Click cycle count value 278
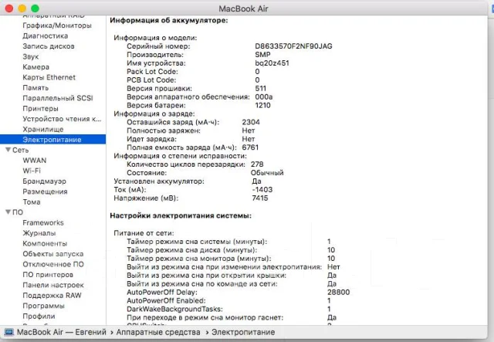494x342 pixels. tap(257, 164)
